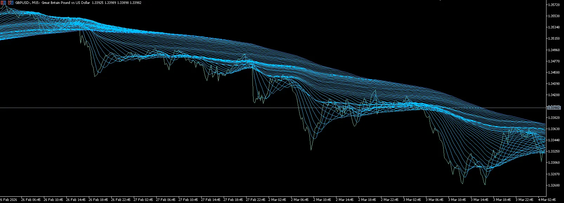The width and height of the screenshot is (564, 203).
Task: Click the 1.34390 price scale label
Action: [554, 83]
